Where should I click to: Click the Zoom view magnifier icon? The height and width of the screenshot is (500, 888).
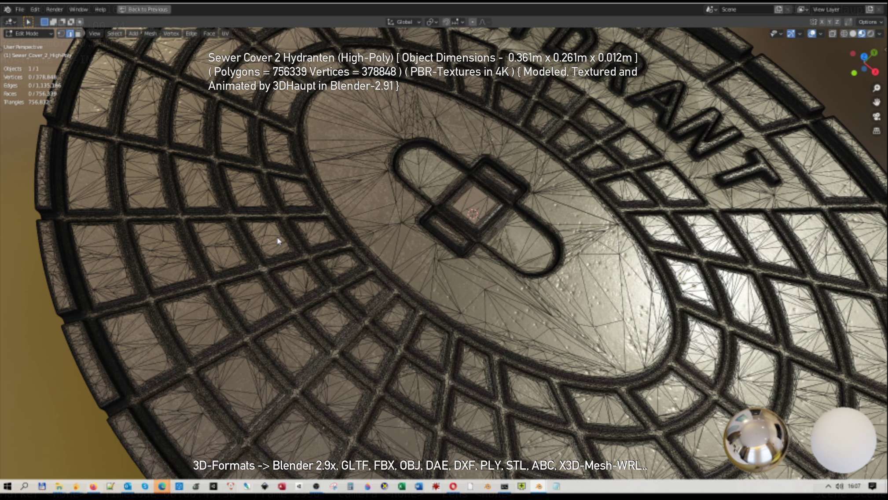(877, 88)
